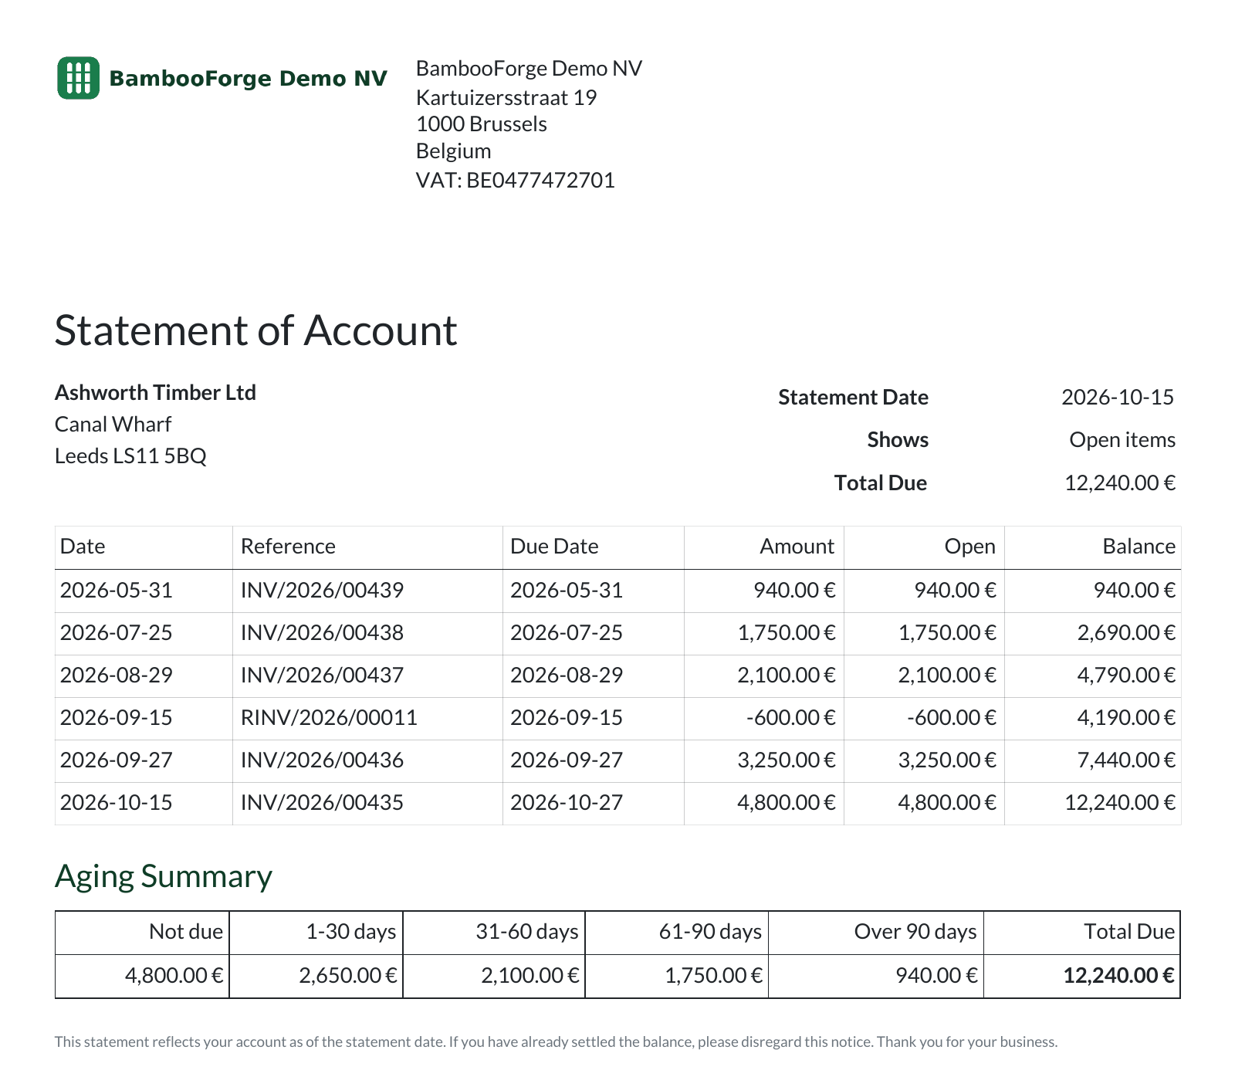Click the Leeds LS11 5BQ line
The width and height of the screenshot is (1235, 1087).
(130, 455)
